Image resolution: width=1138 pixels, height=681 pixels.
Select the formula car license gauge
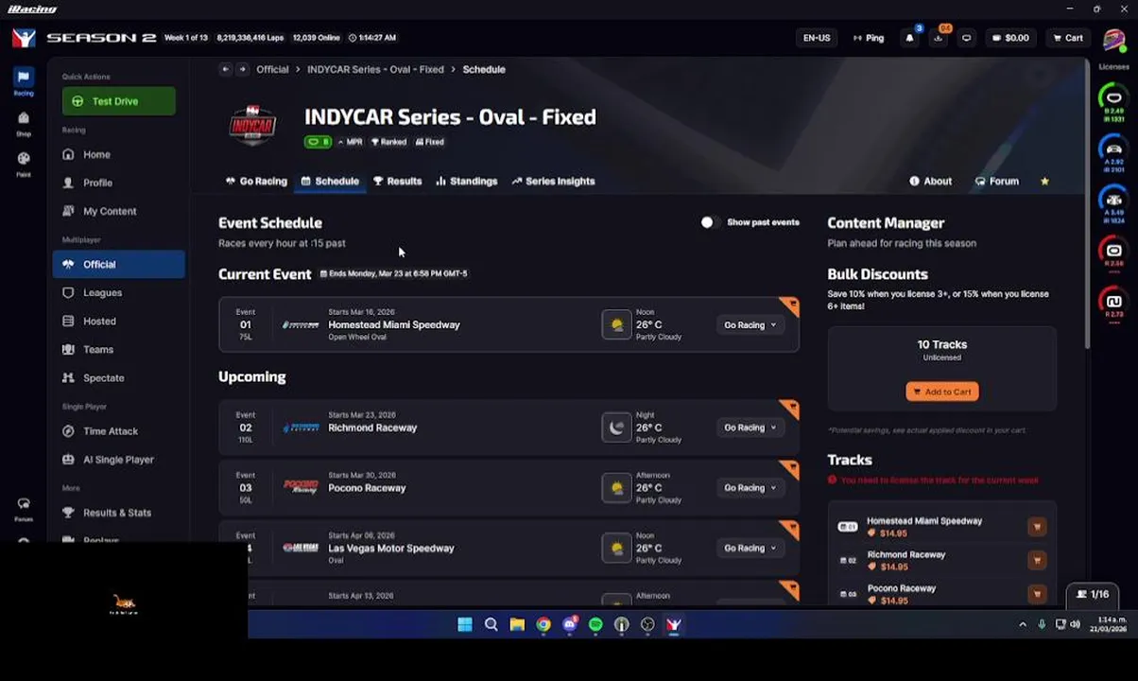pyautogui.click(x=1113, y=202)
